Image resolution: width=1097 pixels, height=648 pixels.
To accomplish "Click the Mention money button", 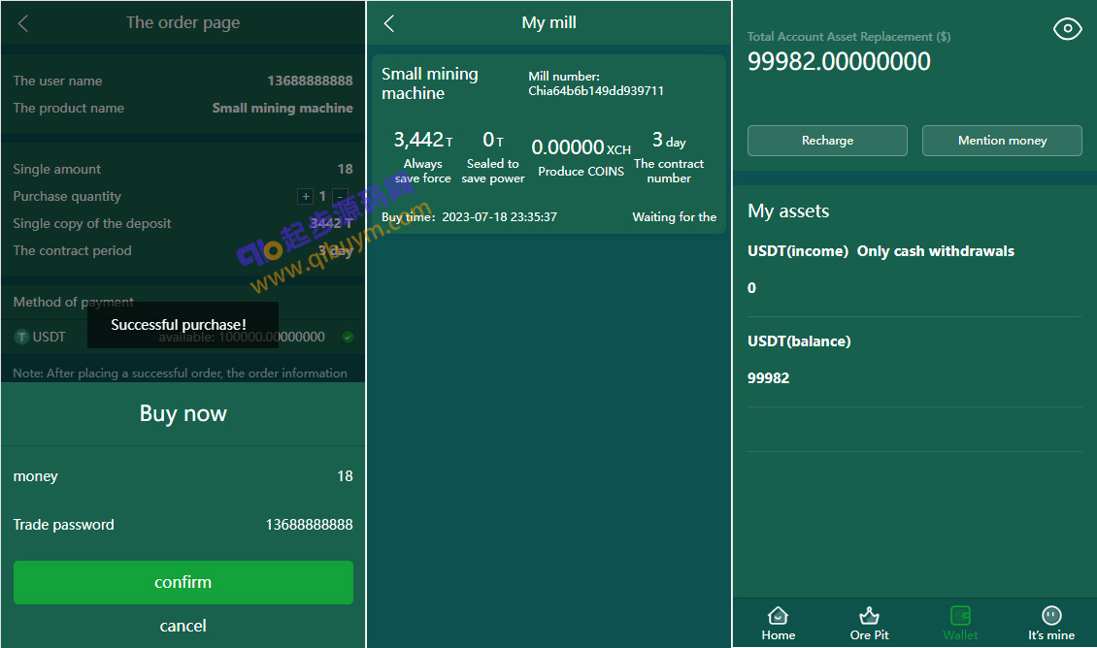I will 1002,141.
